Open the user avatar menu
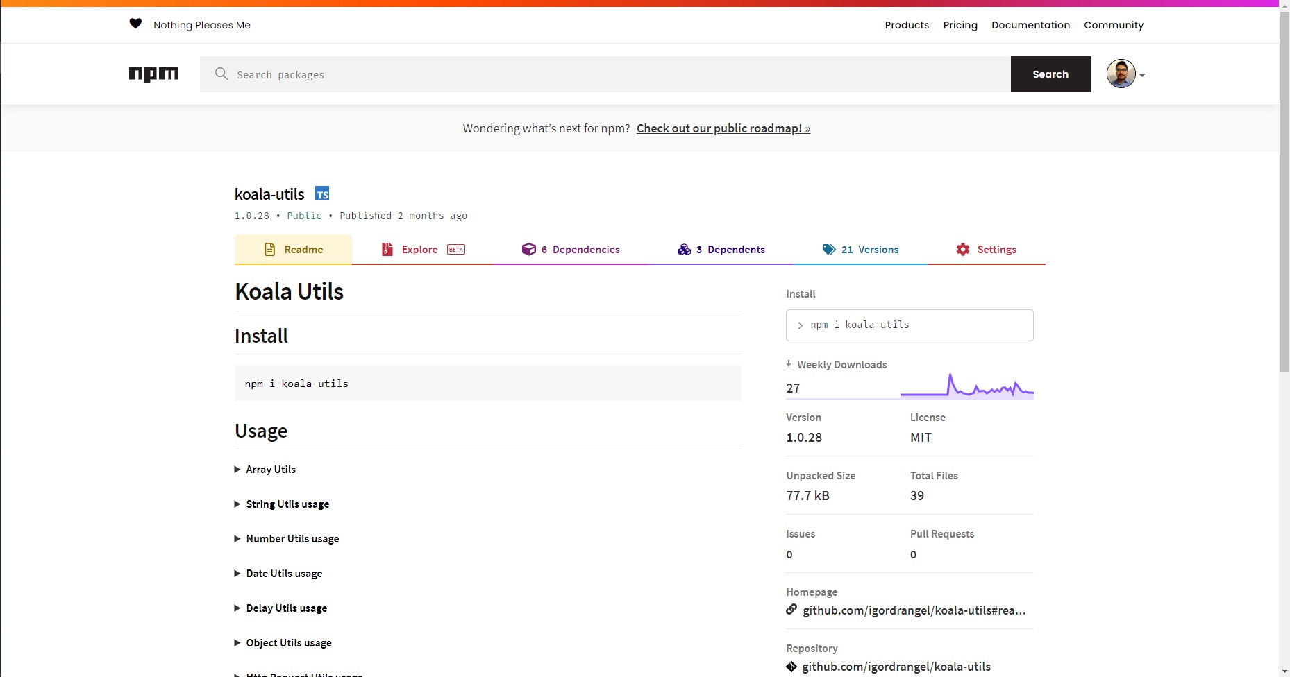 1121,74
